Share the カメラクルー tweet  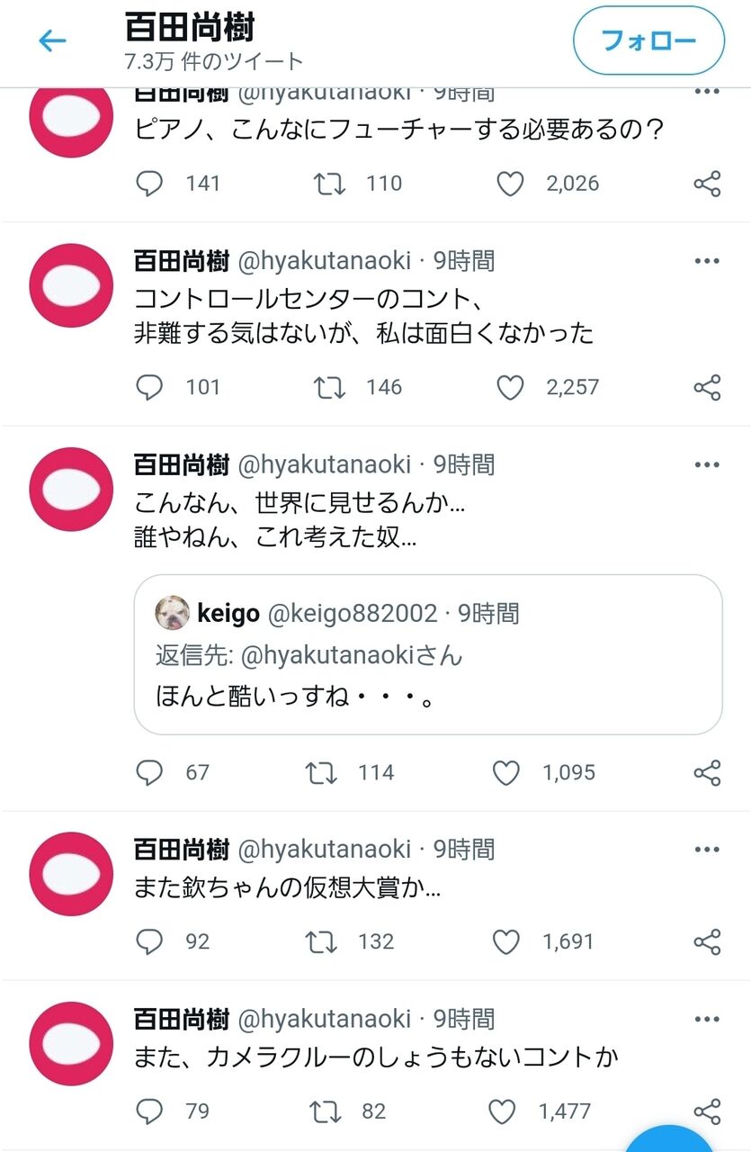[707, 1111]
